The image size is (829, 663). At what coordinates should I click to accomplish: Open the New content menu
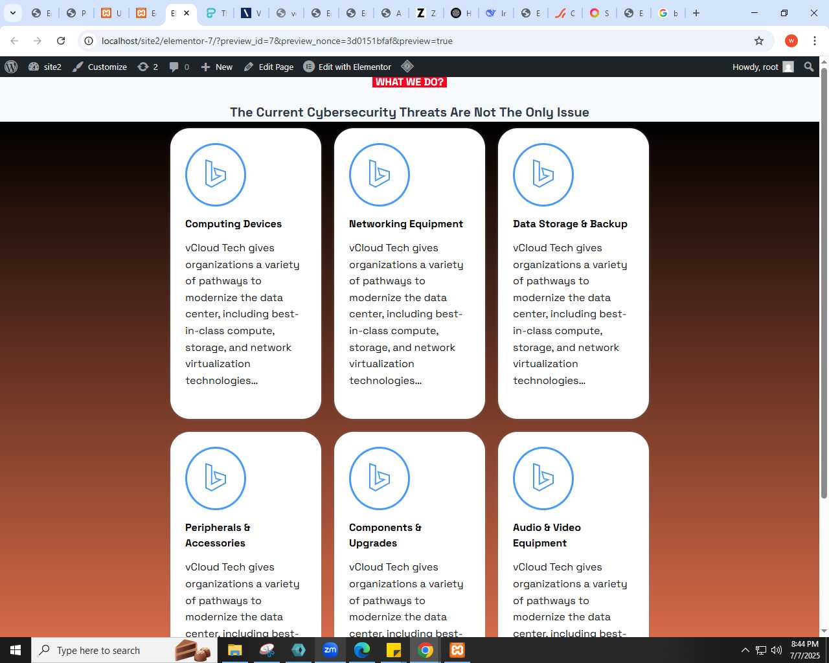coord(217,67)
